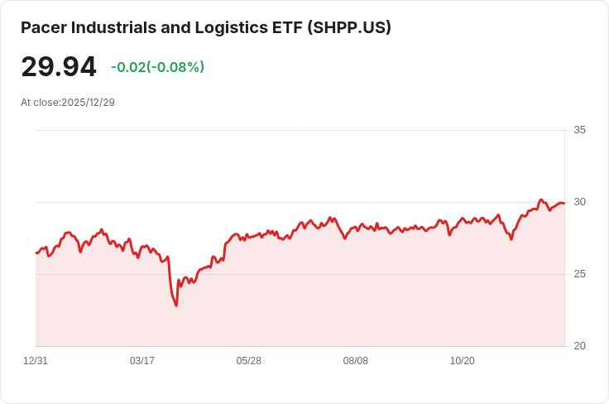Click the 12/31 date axis label
The image size is (609, 404).
[36, 361]
